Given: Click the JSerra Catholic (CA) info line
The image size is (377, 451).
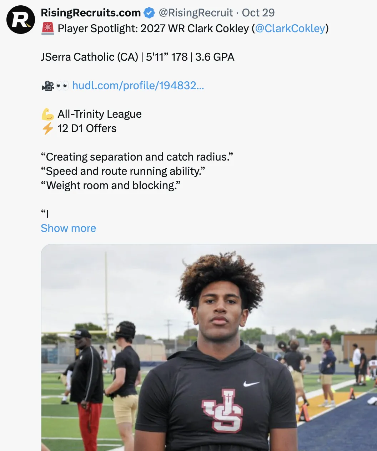Looking at the screenshot, I should [137, 57].
